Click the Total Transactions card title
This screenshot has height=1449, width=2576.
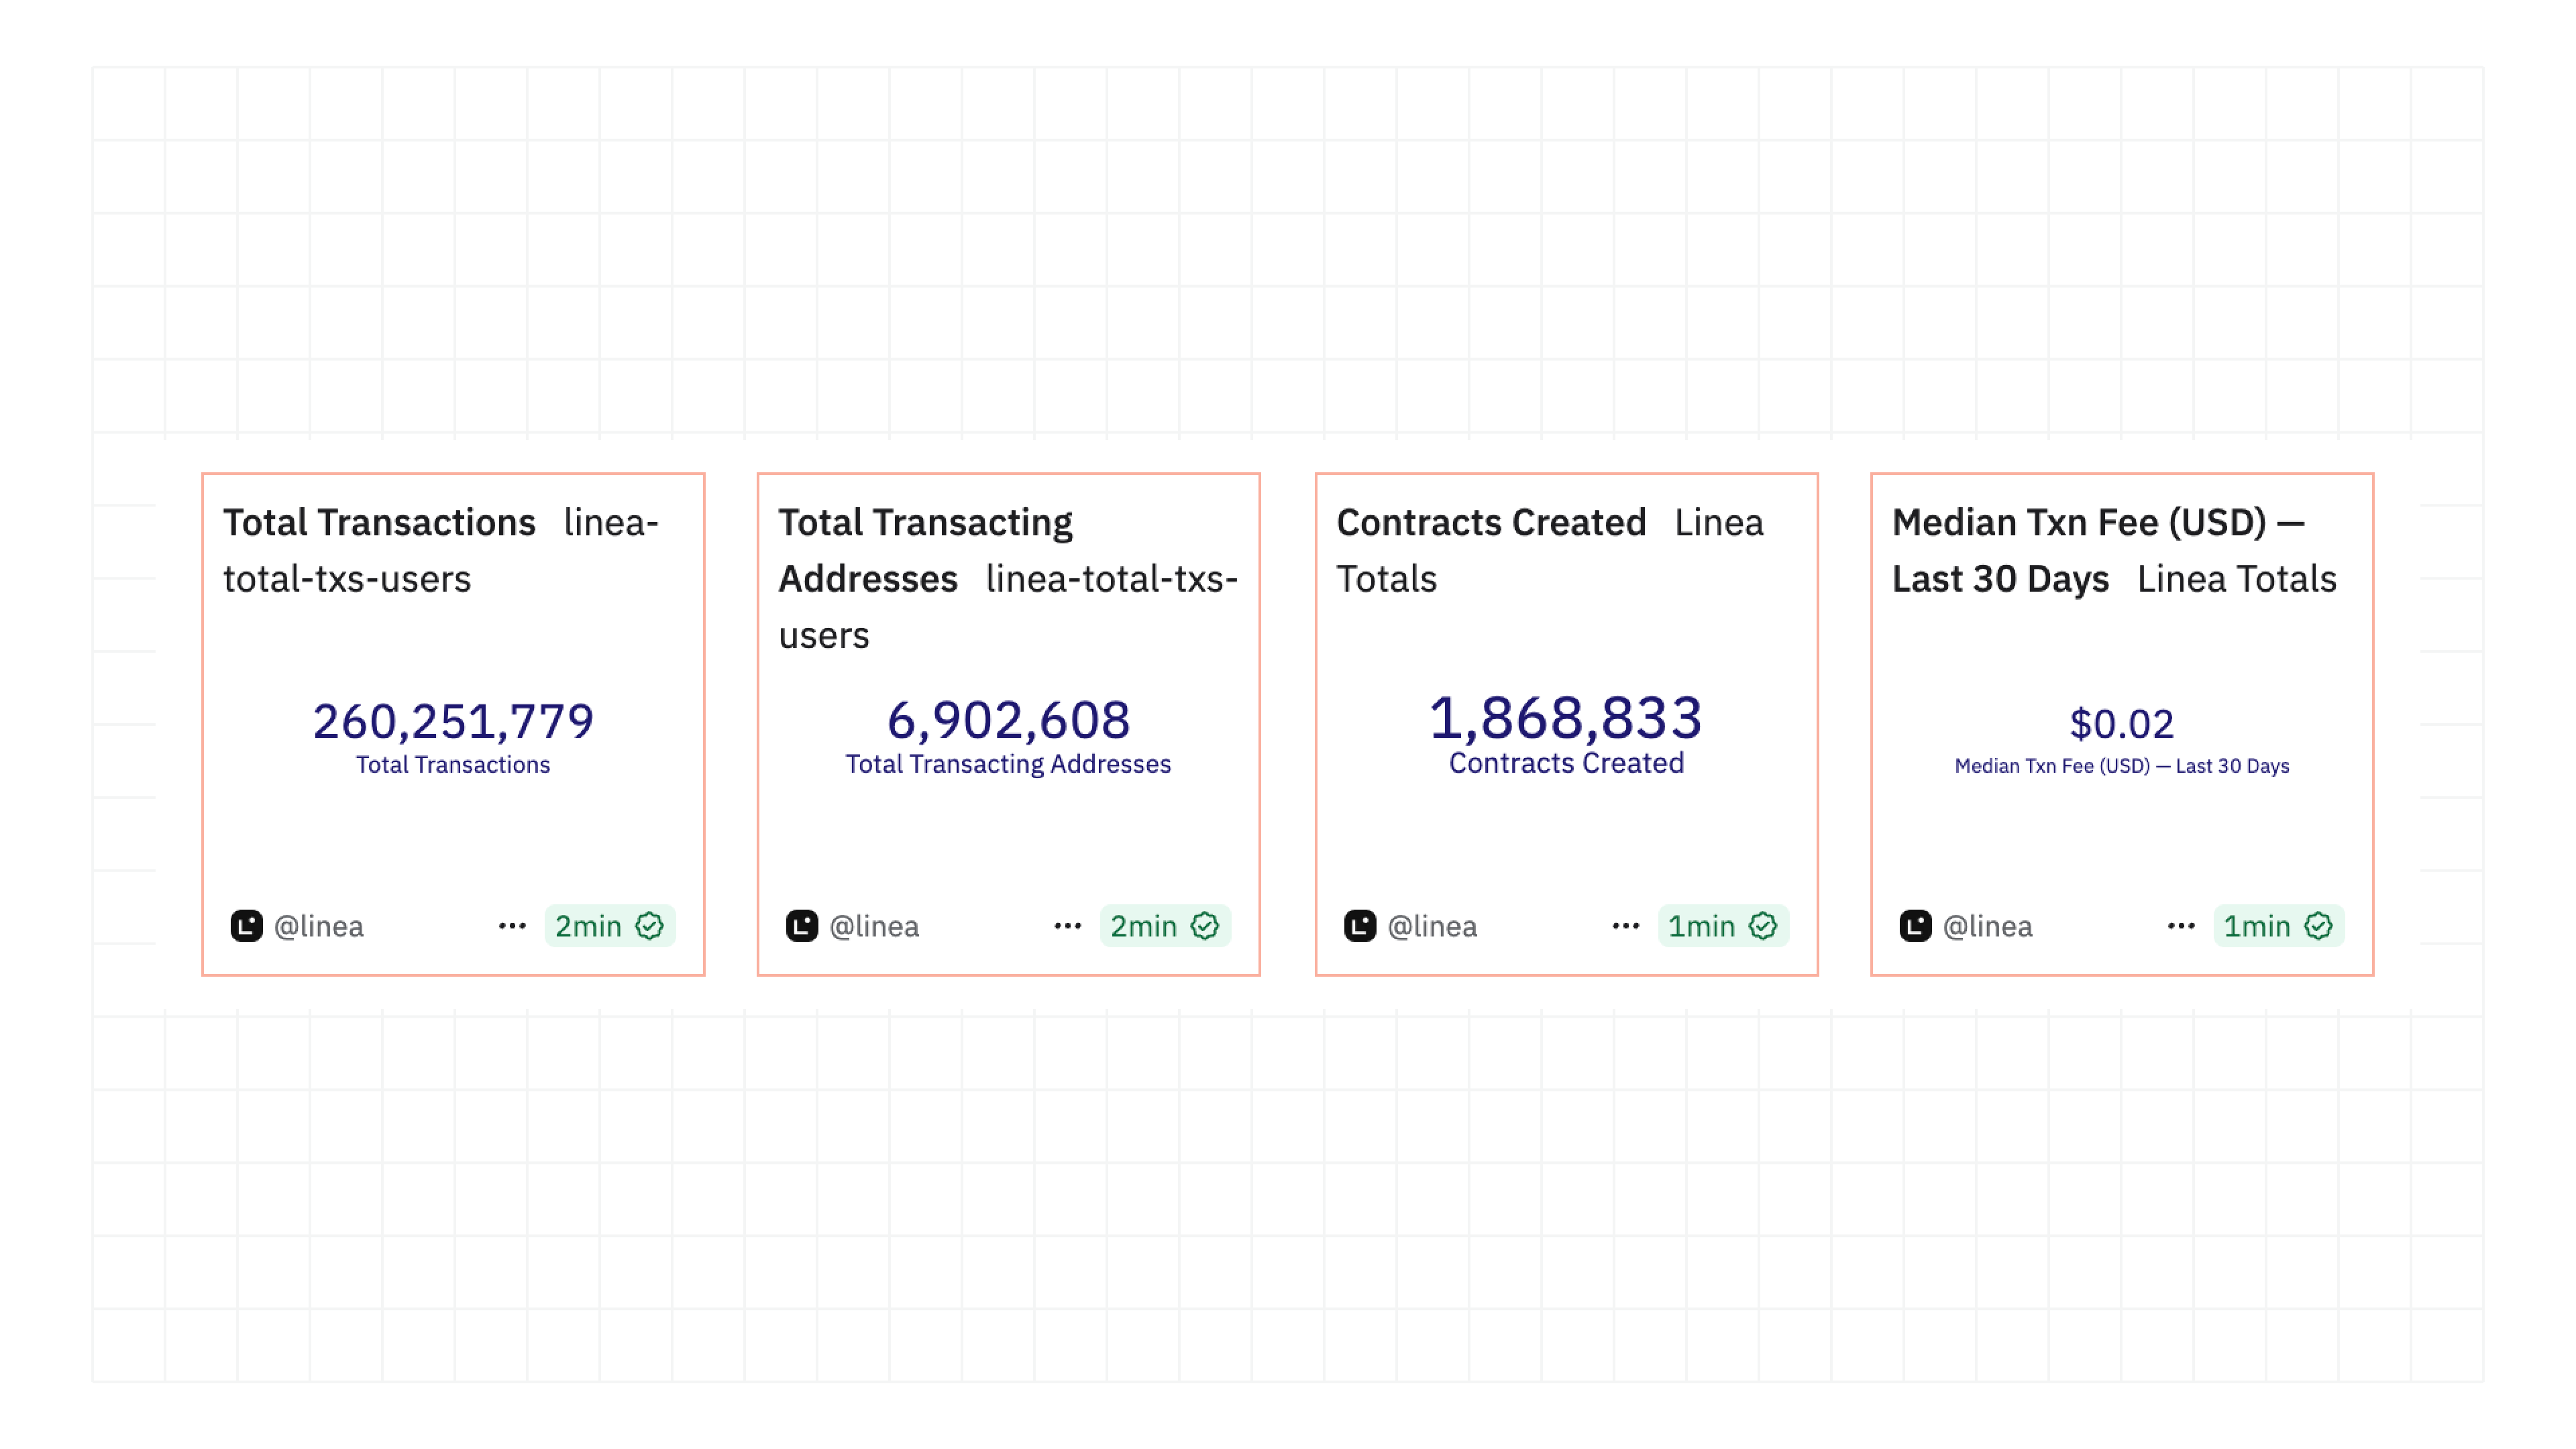click(x=378, y=522)
